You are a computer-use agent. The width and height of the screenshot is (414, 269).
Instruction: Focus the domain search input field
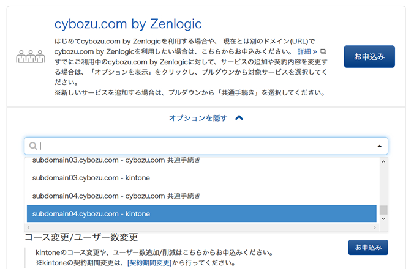coord(202,146)
